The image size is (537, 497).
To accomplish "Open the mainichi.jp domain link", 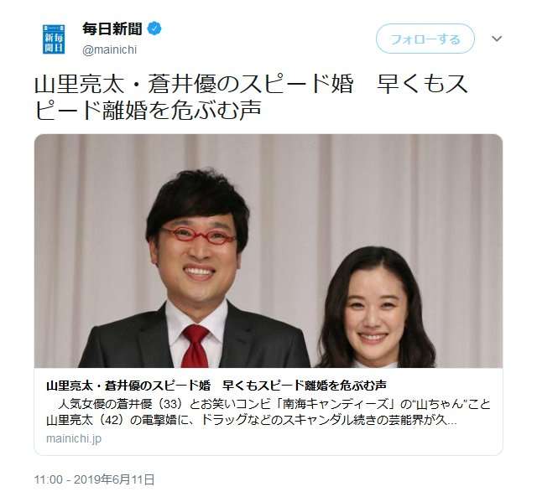I will click(74, 438).
